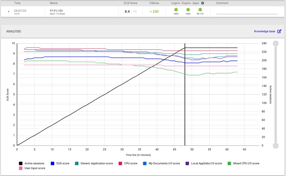Click the > 230 VSImax value
Screen dimensions: 286x176
[154, 11]
